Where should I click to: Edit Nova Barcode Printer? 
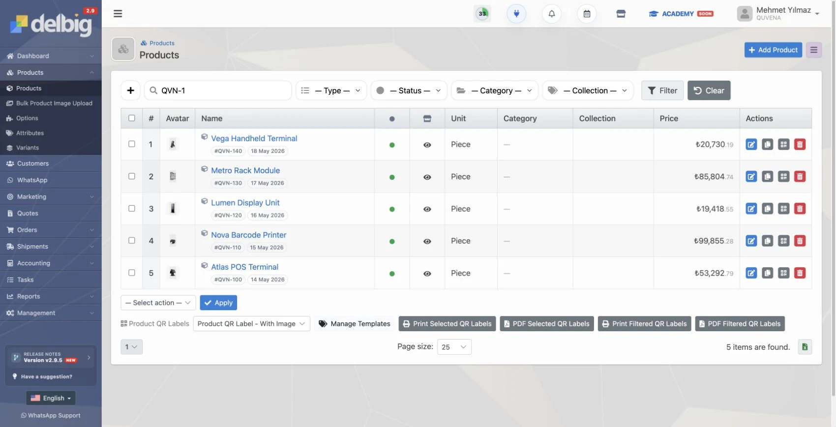pyautogui.click(x=751, y=241)
